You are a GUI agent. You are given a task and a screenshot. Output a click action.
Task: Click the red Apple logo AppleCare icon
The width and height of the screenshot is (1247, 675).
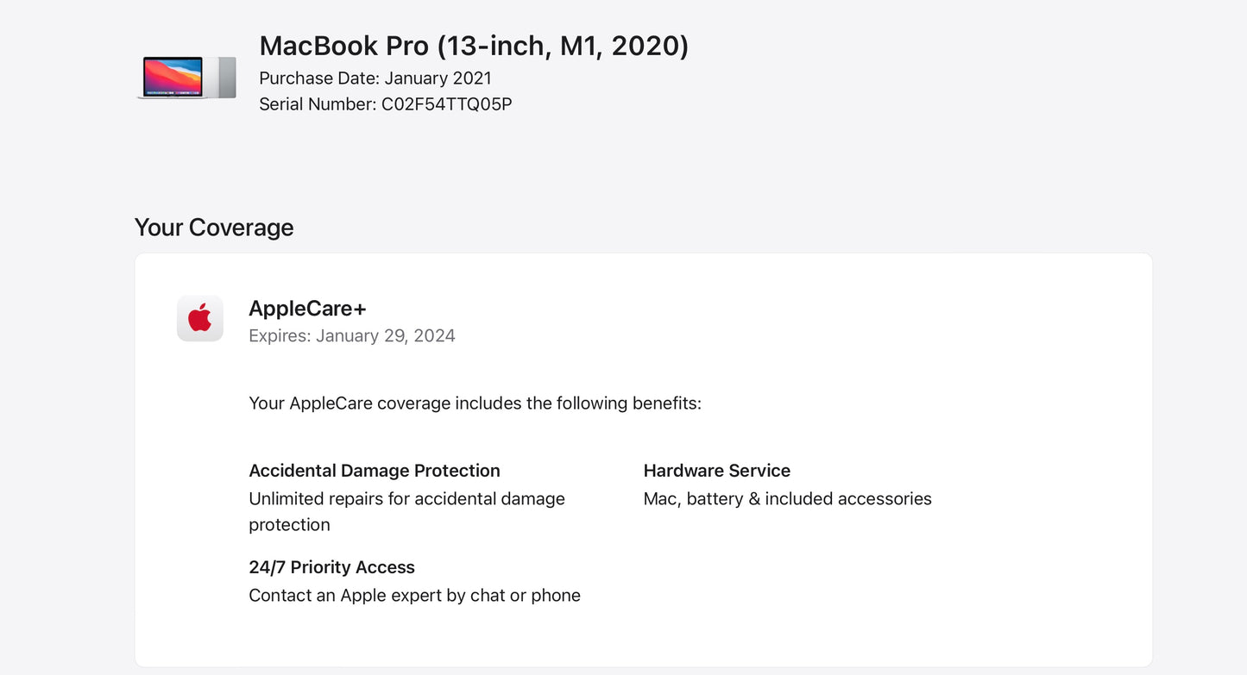click(x=200, y=318)
